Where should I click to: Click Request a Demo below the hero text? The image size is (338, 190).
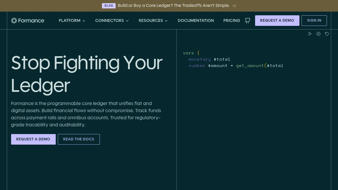point(33,139)
